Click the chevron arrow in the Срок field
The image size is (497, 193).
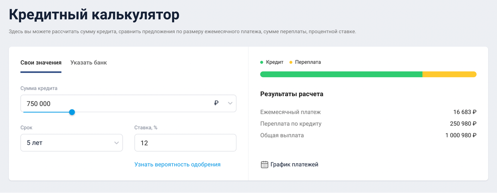click(x=116, y=143)
